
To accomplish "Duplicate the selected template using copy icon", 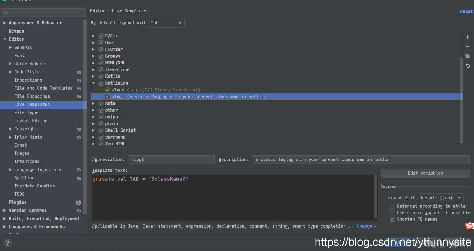I will 468,56.
